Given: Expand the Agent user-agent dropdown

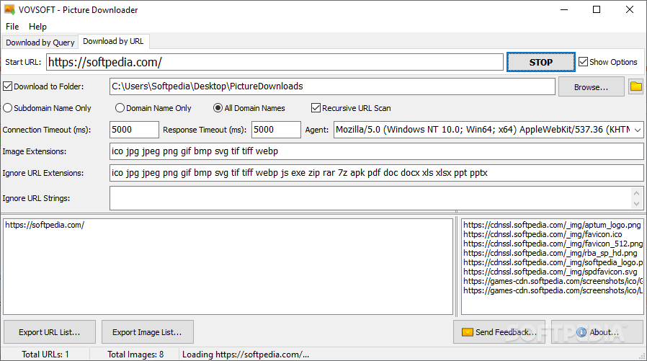Looking at the screenshot, I should pyautogui.click(x=638, y=130).
